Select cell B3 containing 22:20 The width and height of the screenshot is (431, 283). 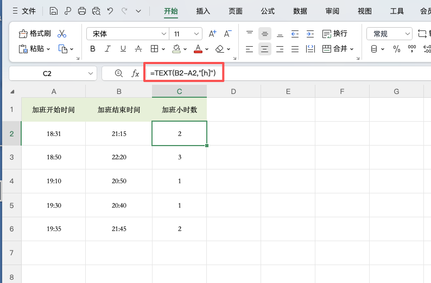tap(119, 157)
